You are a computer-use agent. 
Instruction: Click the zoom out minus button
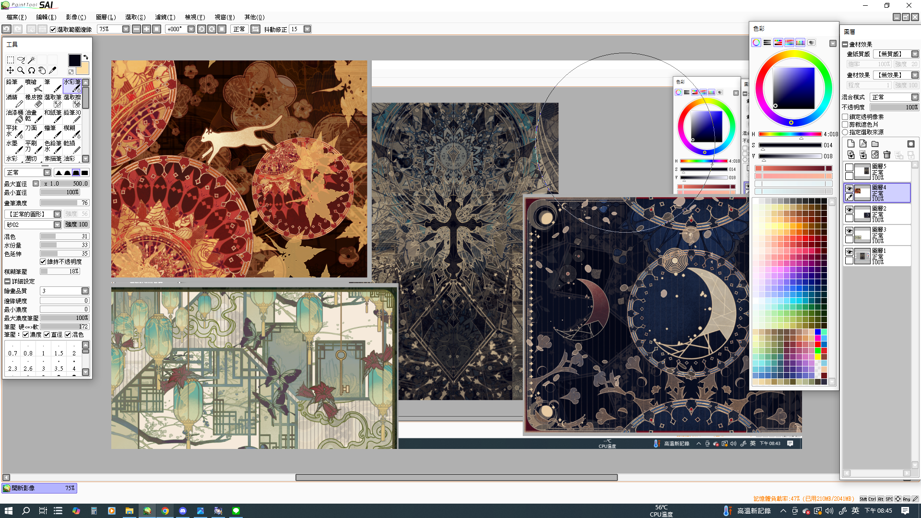136,29
